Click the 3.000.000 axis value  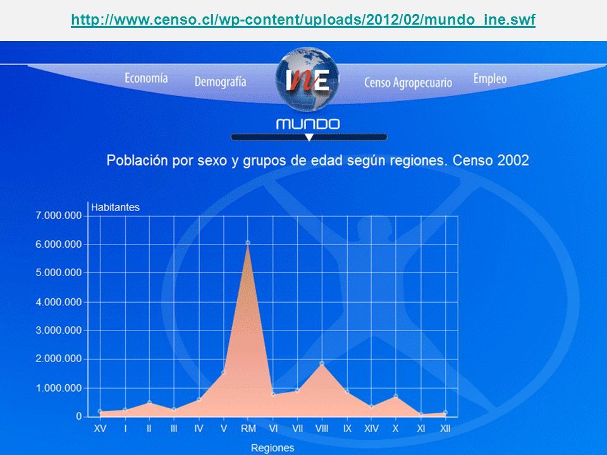59,331
